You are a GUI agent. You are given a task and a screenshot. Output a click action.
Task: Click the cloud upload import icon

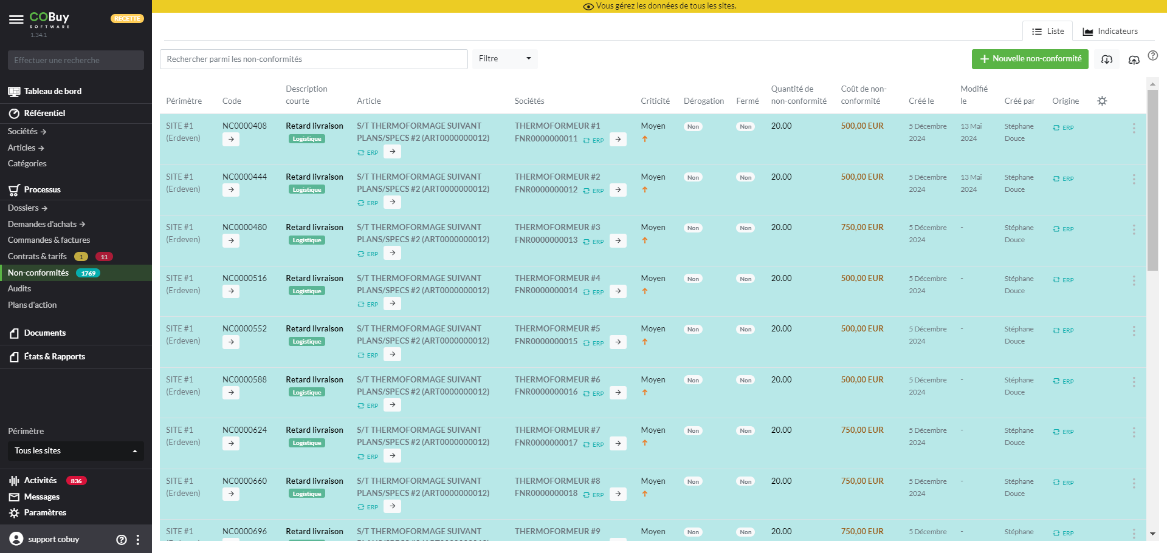pyautogui.click(x=1134, y=59)
